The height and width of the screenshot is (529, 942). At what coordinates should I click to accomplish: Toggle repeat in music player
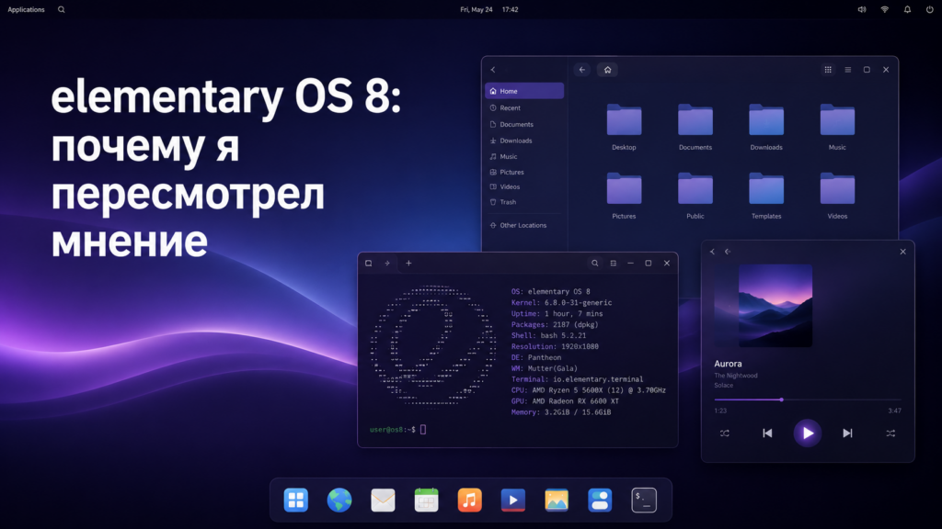click(x=725, y=433)
